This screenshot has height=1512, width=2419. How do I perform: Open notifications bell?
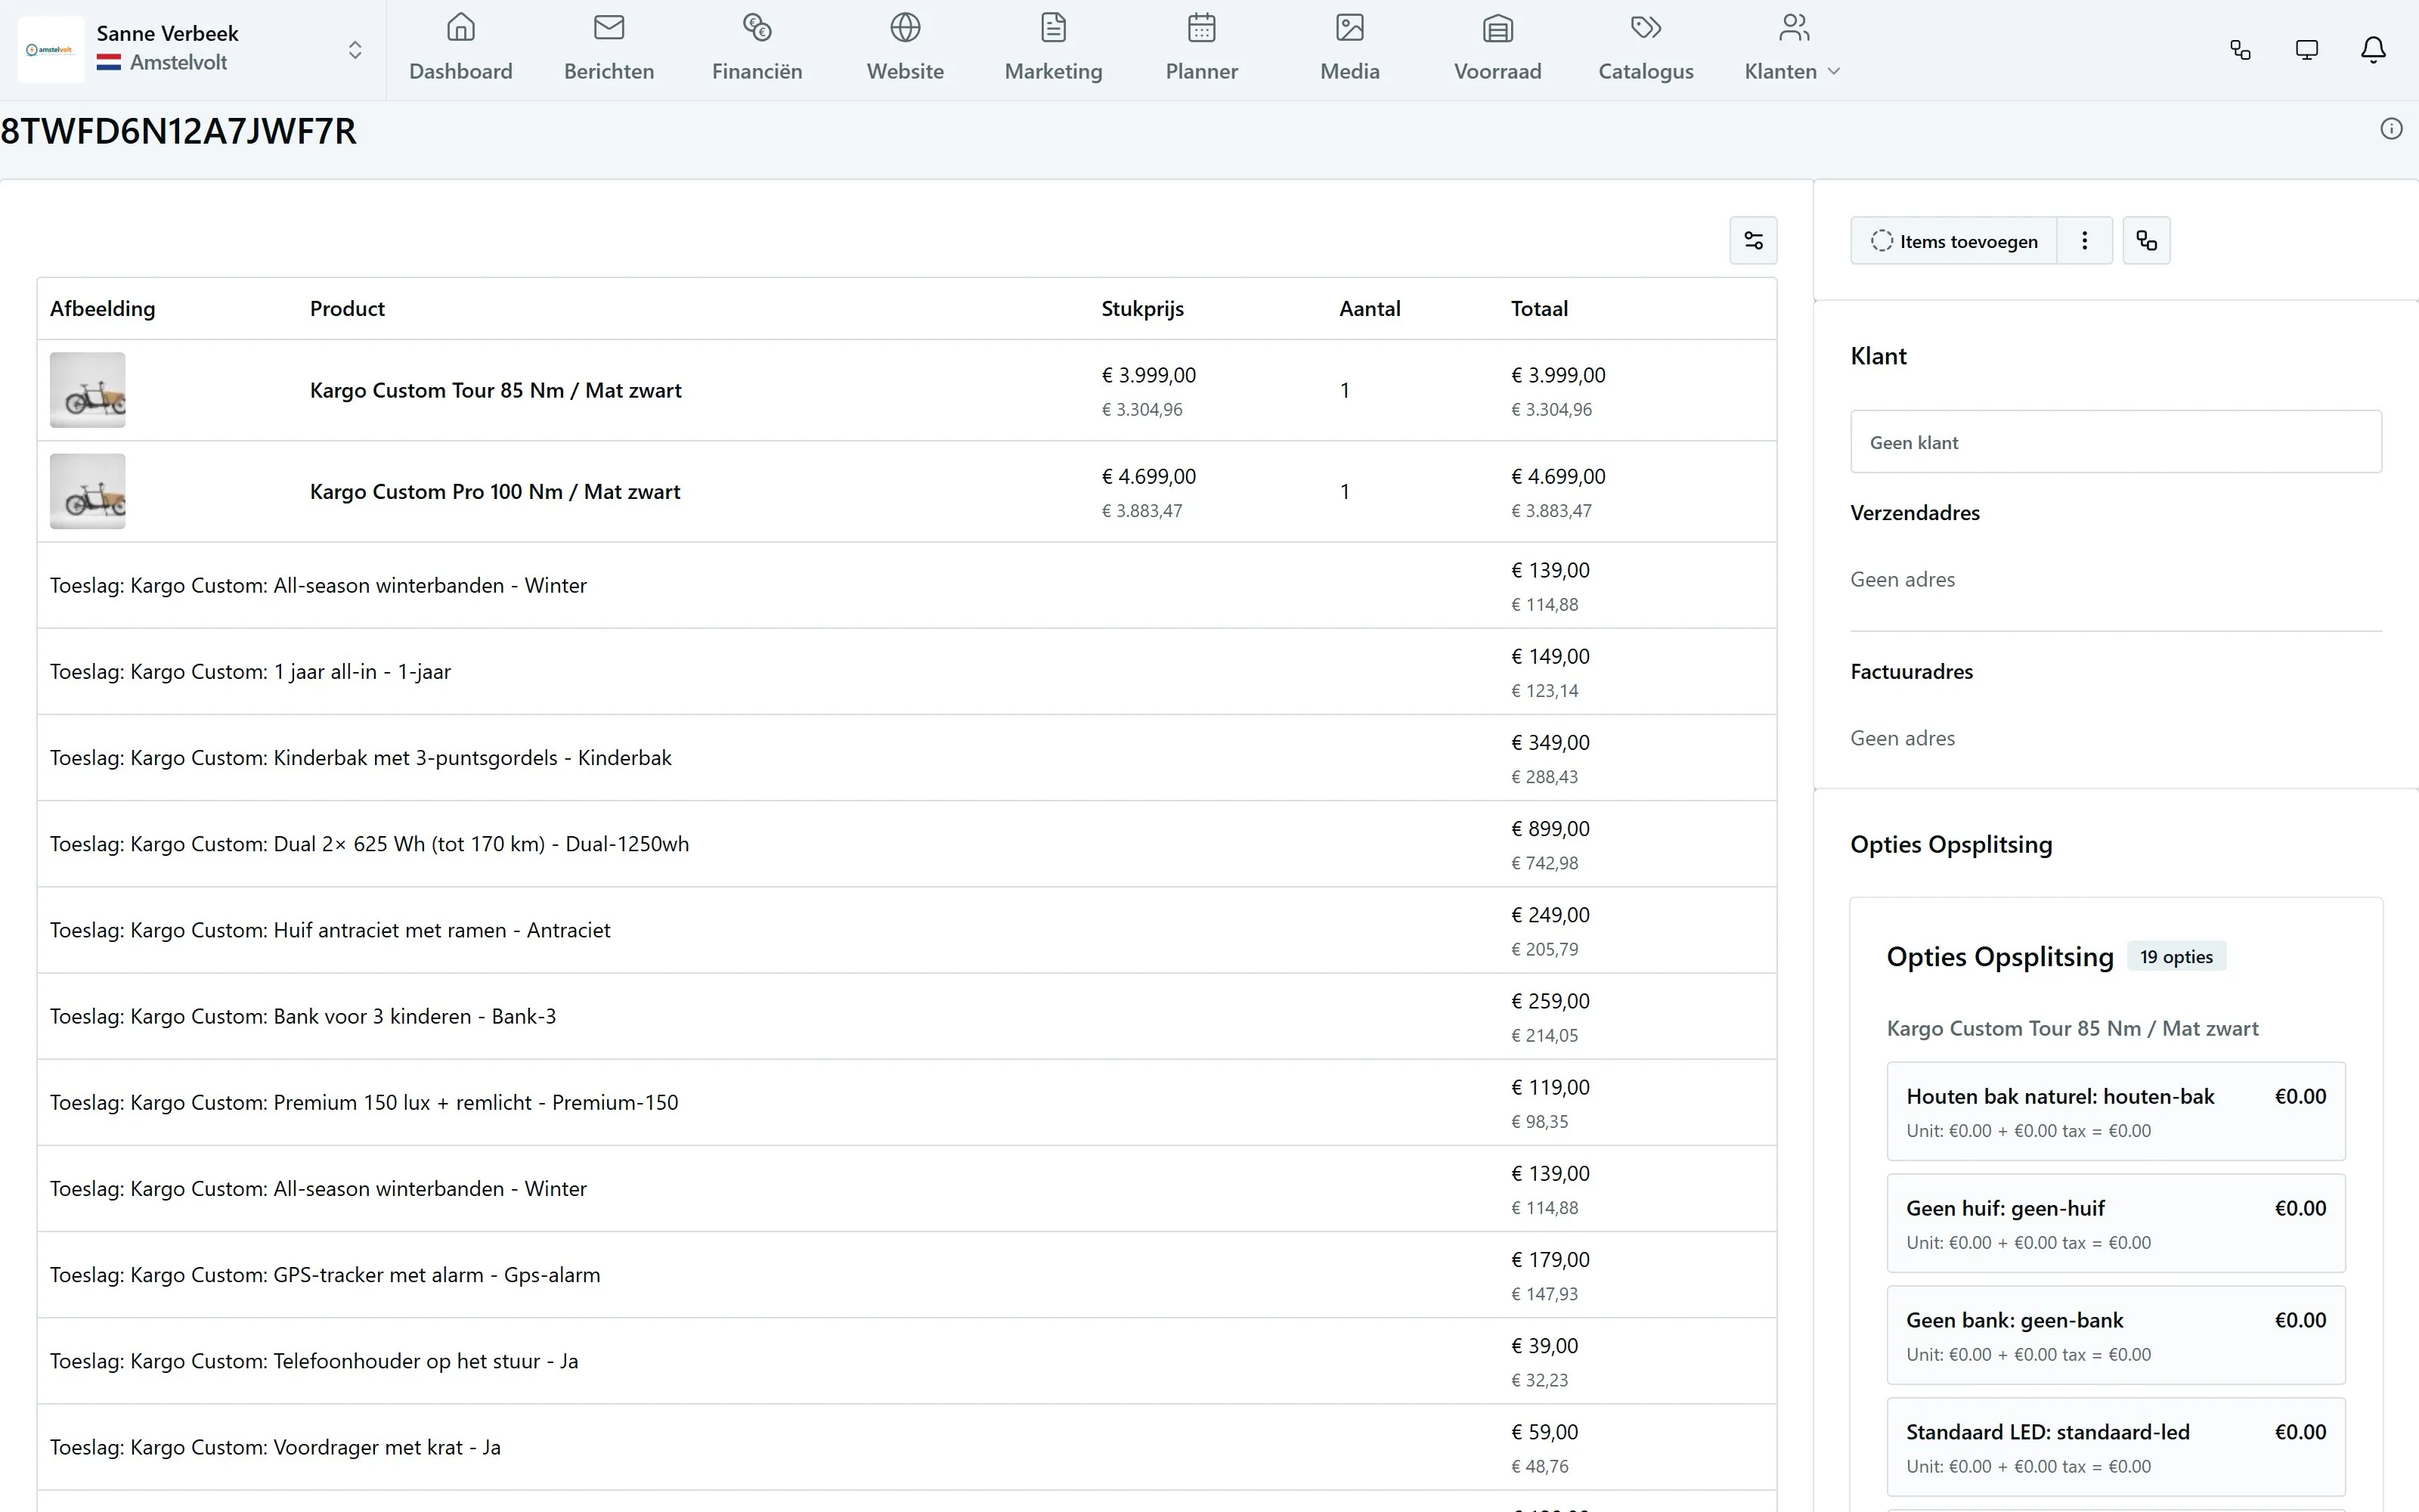pos(2373,50)
